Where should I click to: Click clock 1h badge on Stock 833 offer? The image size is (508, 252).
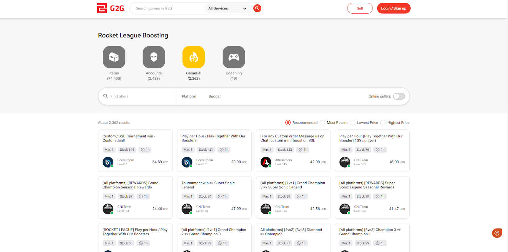(x=303, y=150)
